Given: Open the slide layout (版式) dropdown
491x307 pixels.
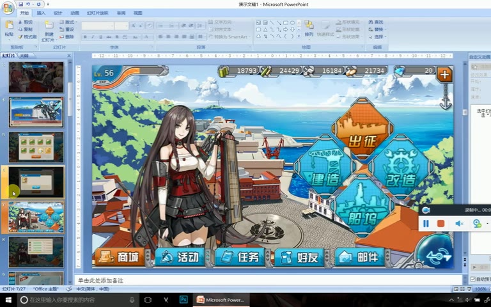Looking at the screenshot, I should tap(68, 22).
